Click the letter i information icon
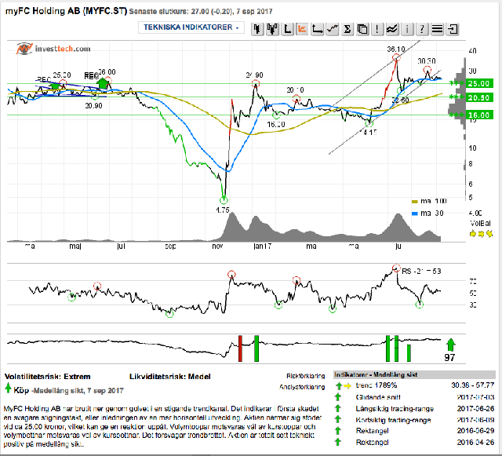The width and height of the screenshot is (502, 456). (407, 29)
